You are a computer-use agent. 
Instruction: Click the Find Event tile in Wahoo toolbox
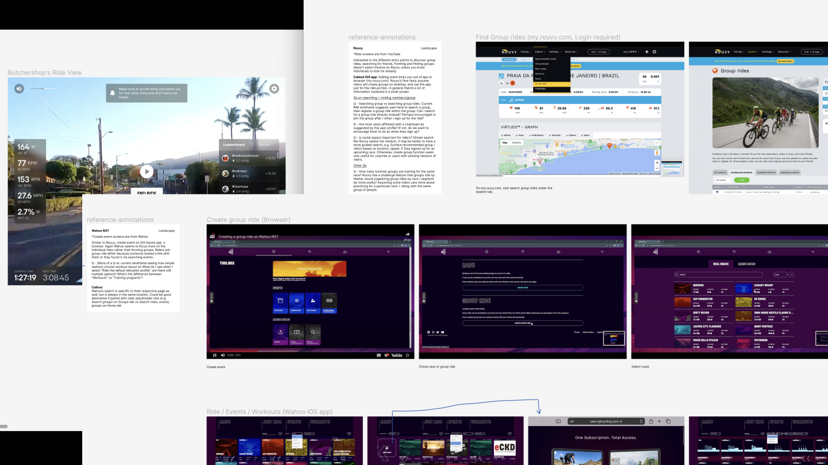pos(280,303)
